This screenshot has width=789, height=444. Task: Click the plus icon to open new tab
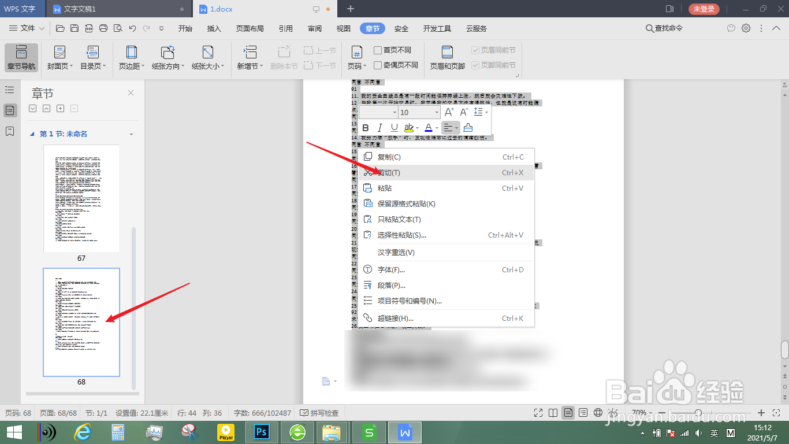pos(350,9)
